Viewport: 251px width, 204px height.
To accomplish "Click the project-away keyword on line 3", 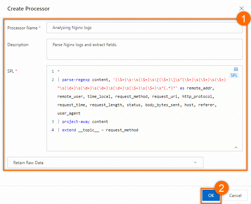I will pyautogui.click(x=76, y=122).
